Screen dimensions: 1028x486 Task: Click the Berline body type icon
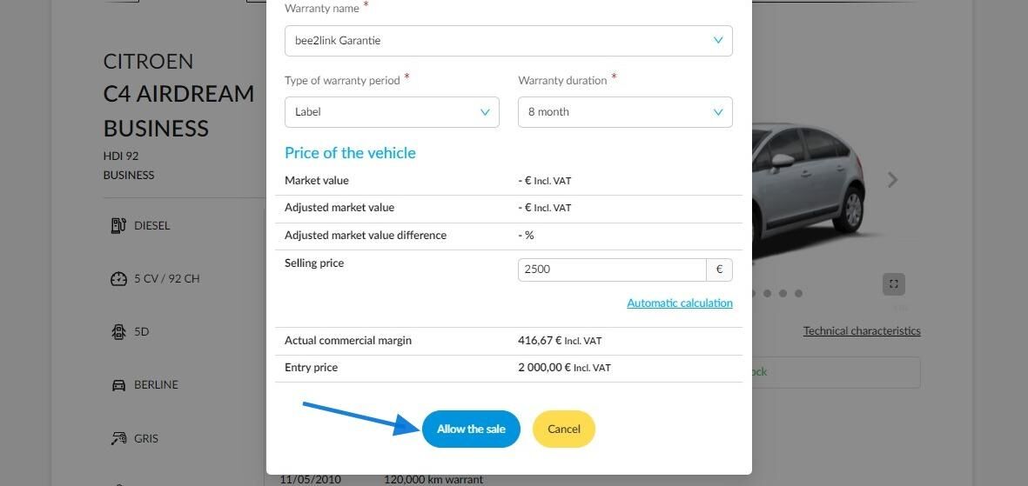118,385
